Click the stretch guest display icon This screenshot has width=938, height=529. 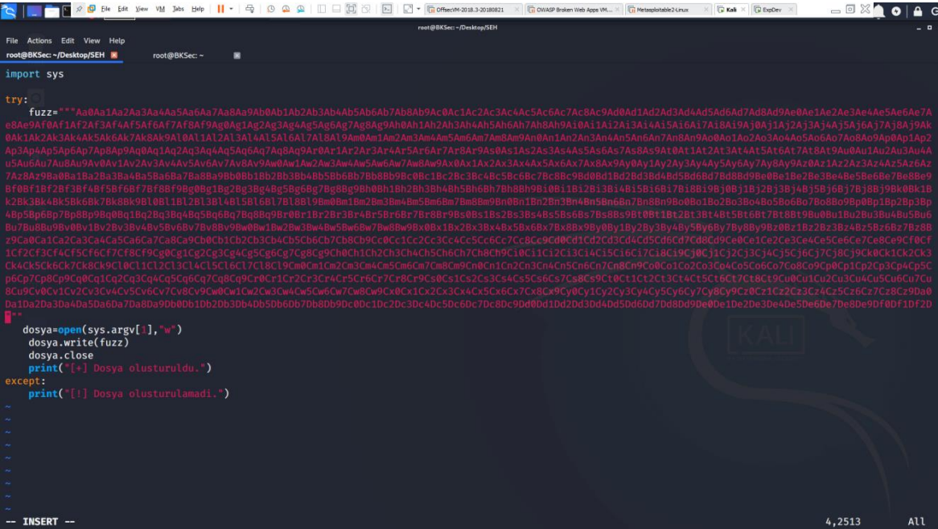tap(408, 9)
